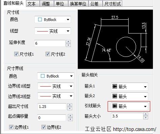
Task: Select the 直线和箭头 tab
Action: point(13,3)
